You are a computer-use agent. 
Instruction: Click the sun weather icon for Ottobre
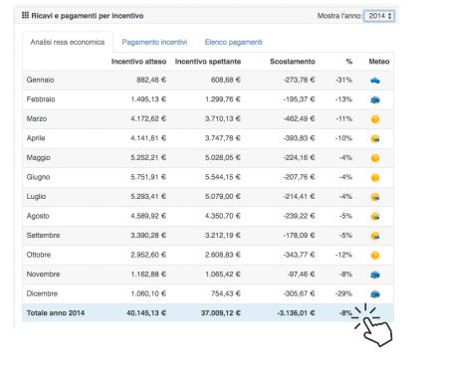[x=375, y=256]
